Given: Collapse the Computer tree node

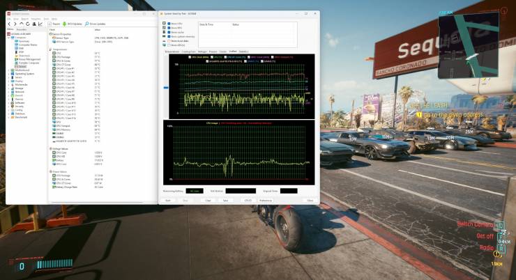Looking at the screenshot, I should click(9, 38).
